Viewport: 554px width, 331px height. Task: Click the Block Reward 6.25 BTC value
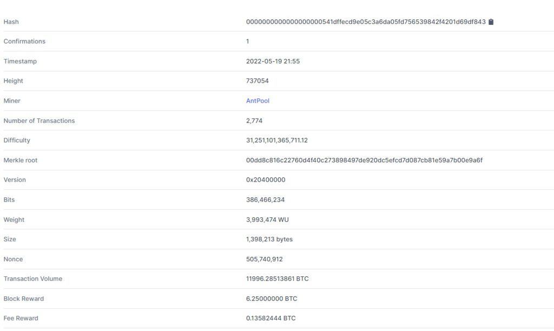tap(272, 299)
